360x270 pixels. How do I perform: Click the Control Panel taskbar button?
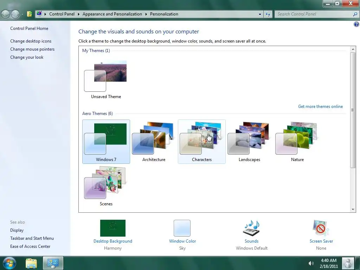point(53,263)
